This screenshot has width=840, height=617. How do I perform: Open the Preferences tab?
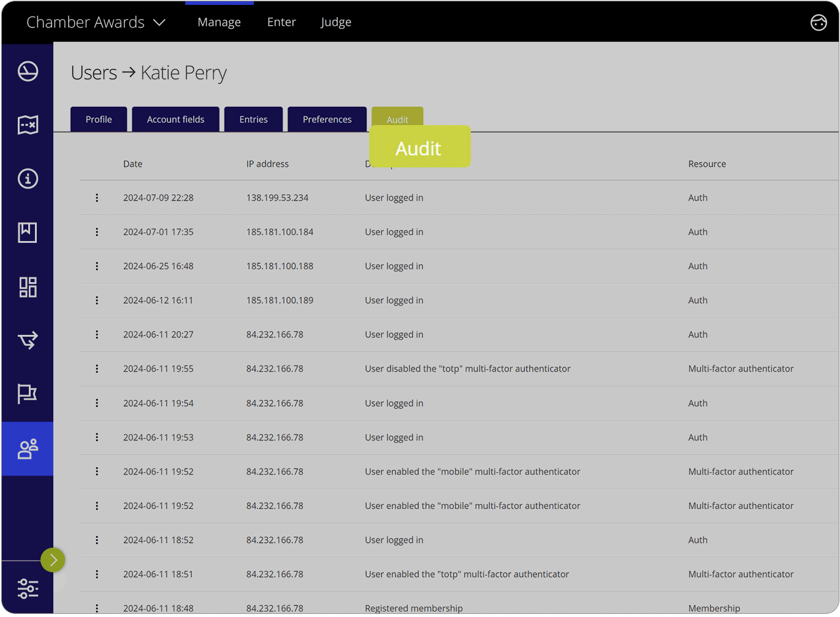(327, 120)
